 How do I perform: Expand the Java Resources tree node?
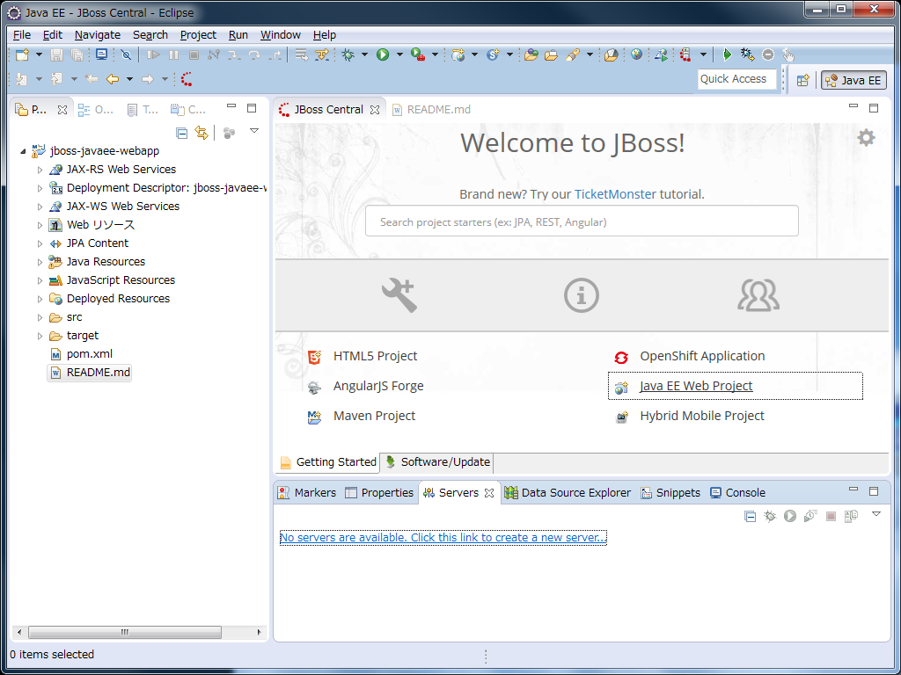[39, 261]
